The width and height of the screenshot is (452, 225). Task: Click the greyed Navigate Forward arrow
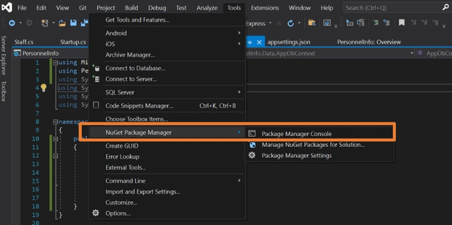click(x=29, y=23)
